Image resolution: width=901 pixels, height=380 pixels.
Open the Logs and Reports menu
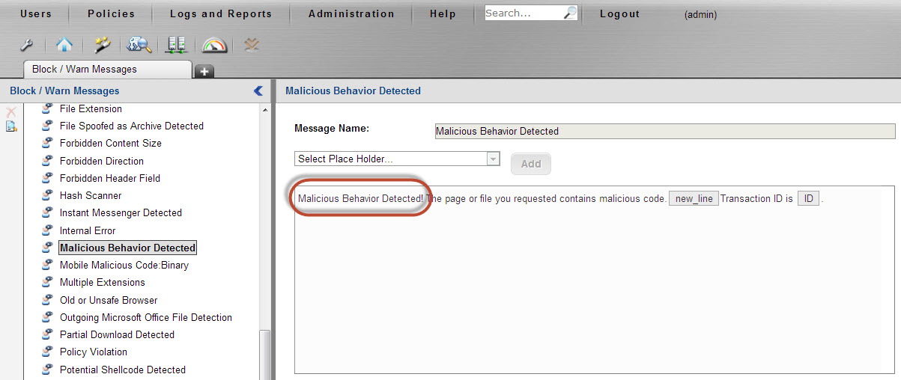coord(221,13)
